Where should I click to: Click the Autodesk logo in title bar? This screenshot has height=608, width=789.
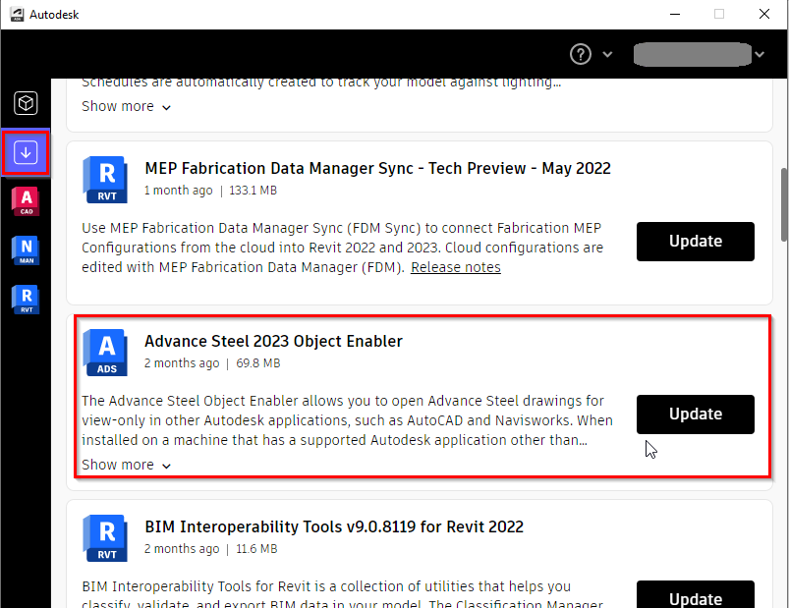(x=17, y=15)
